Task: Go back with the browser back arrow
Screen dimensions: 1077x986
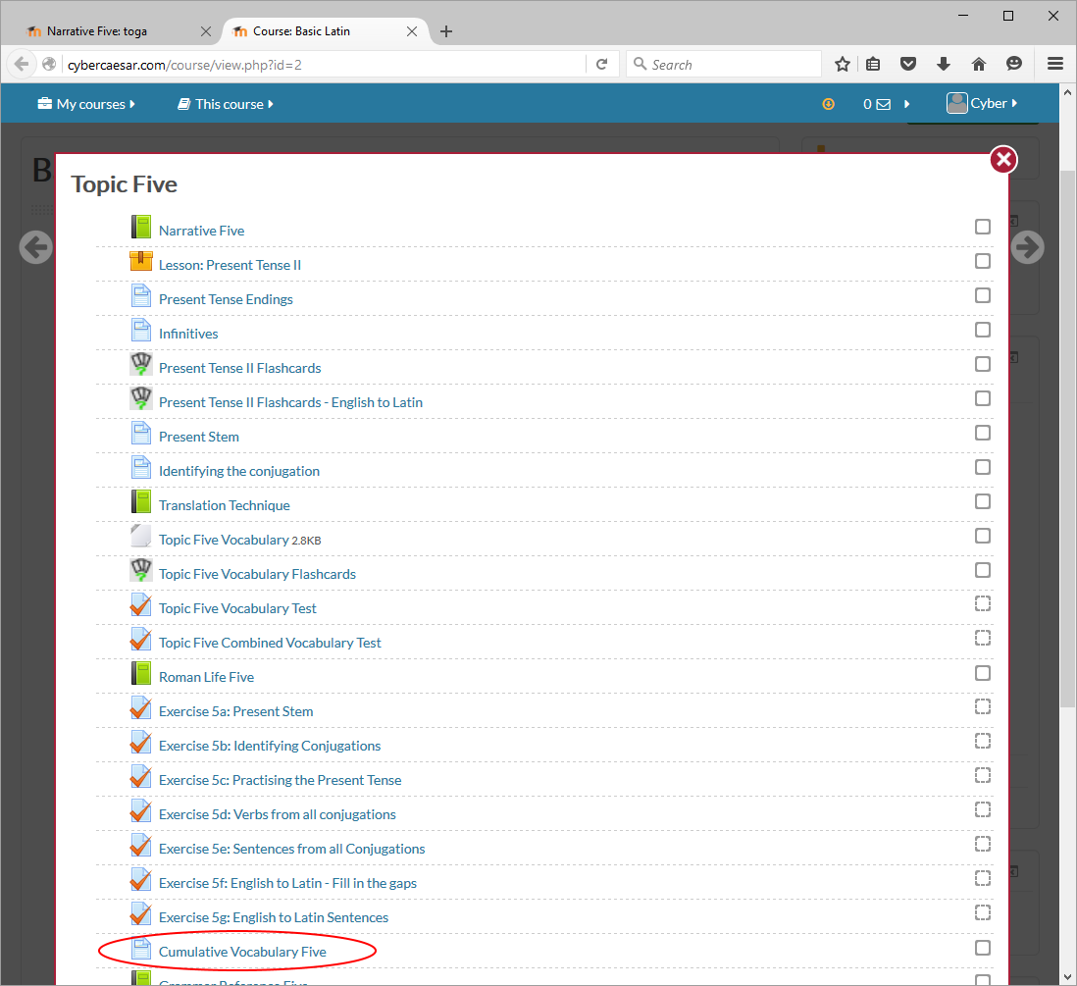Action: 22,64
